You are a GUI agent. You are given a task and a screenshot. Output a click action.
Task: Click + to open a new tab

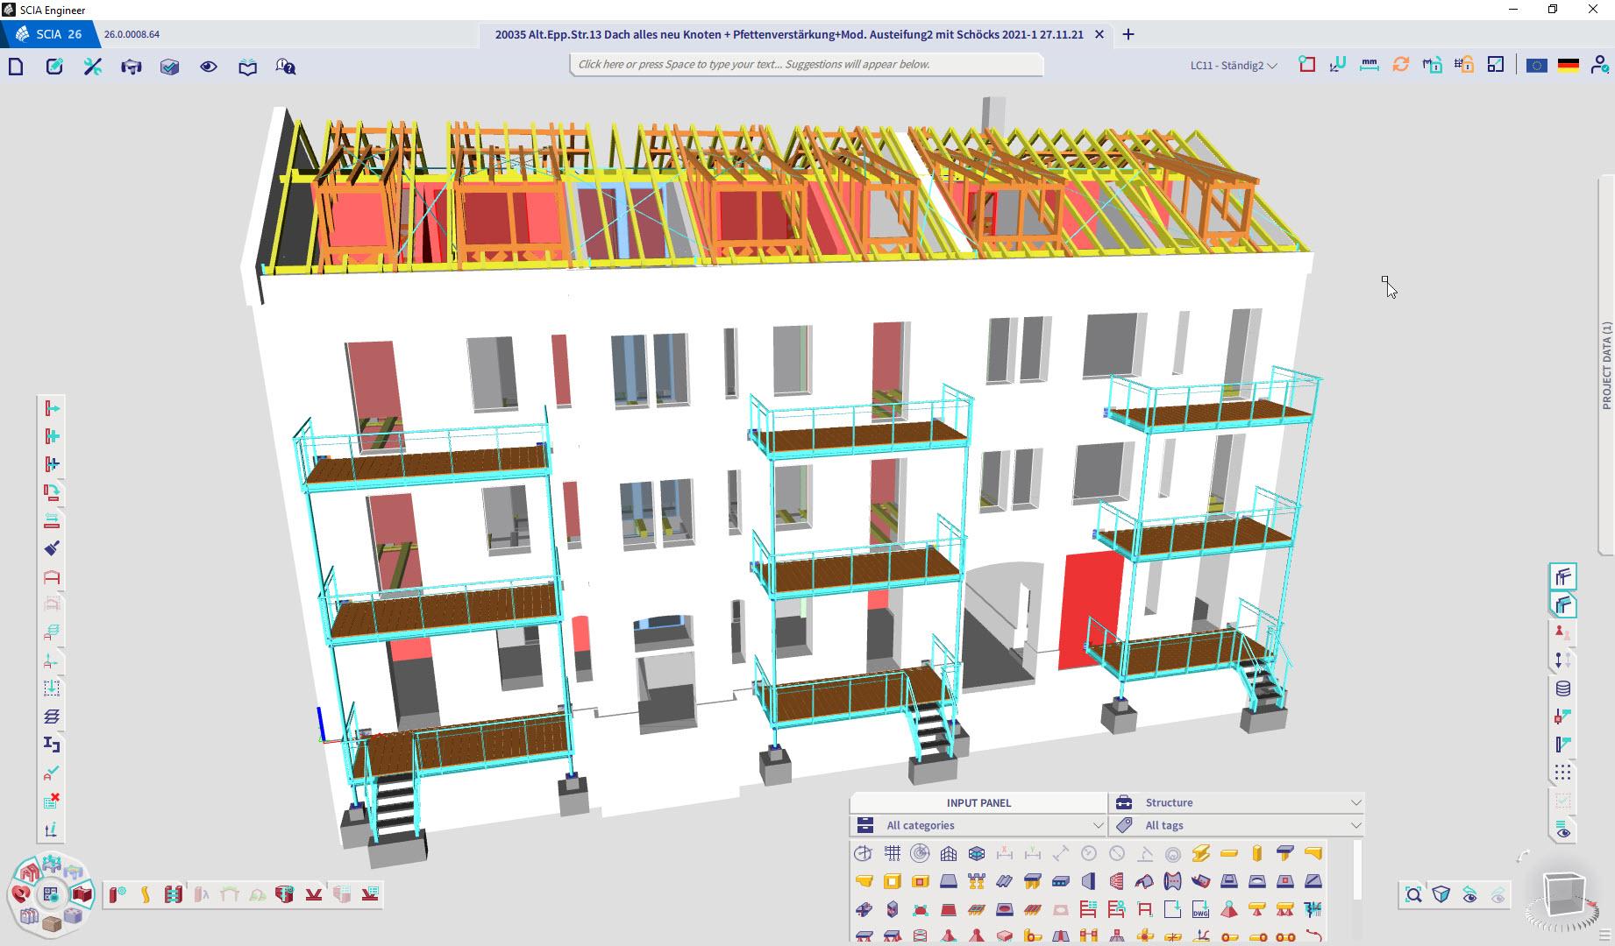[x=1128, y=34]
